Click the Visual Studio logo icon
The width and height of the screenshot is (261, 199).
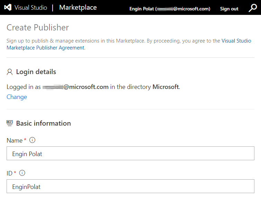tap(8, 8)
